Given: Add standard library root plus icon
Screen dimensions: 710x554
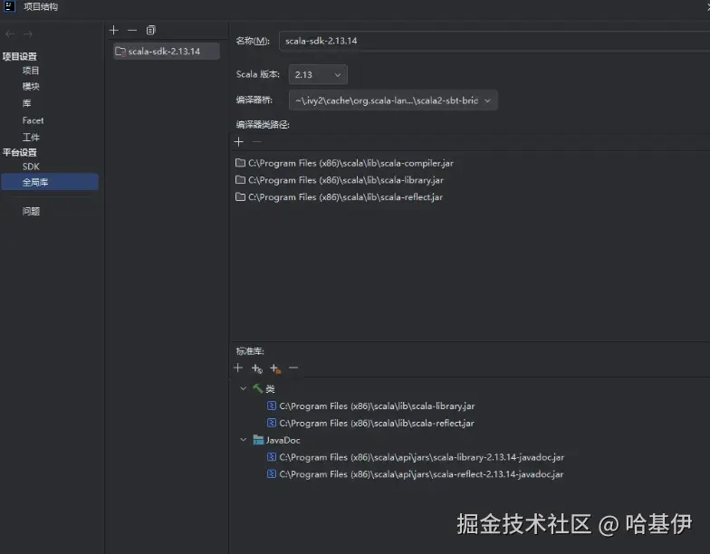Looking at the screenshot, I should point(238,368).
